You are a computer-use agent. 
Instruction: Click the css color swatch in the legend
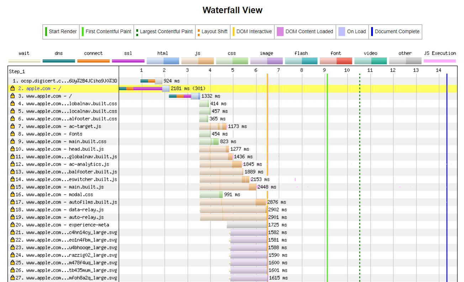(x=232, y=61)
